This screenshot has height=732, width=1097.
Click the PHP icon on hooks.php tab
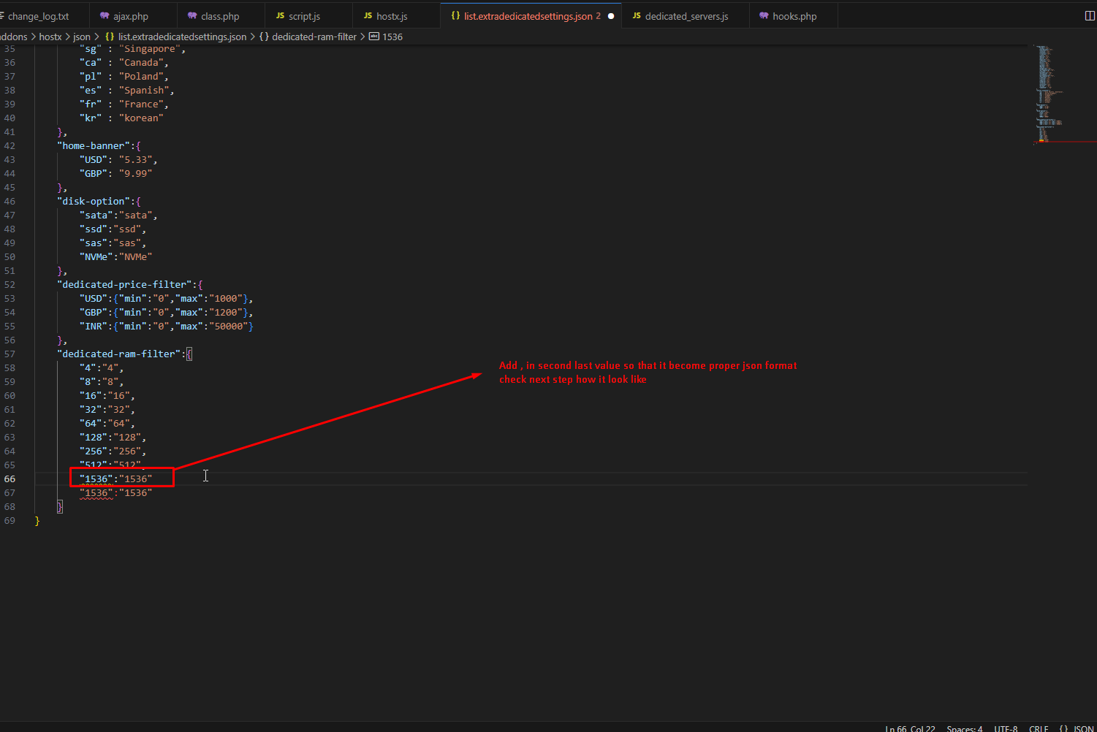764,16
